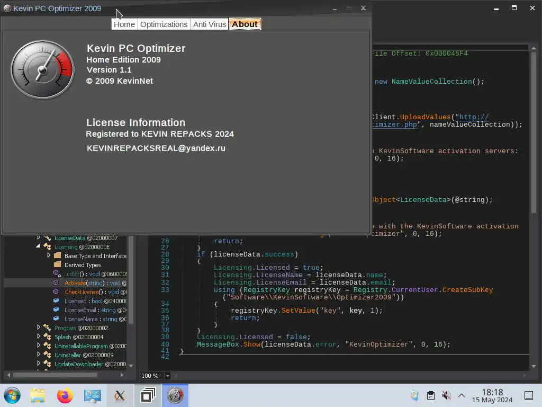
Task: Click NameValueCollection type reference in code
Action: pos(431,81)
